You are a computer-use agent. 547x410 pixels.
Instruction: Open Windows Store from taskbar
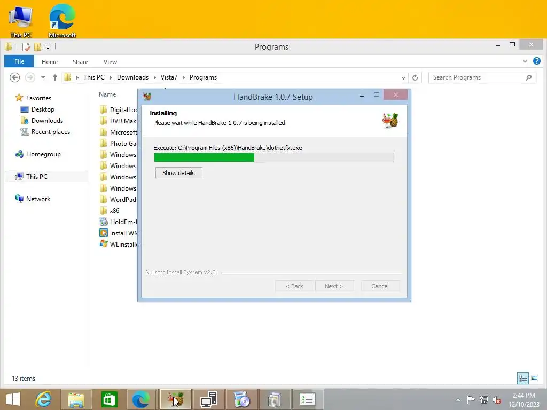[109, 399]
